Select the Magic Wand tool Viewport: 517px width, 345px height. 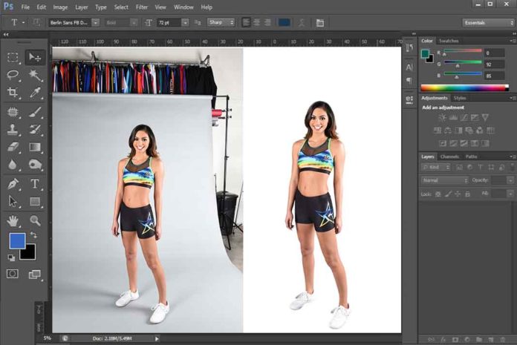[x=34, y=75]
